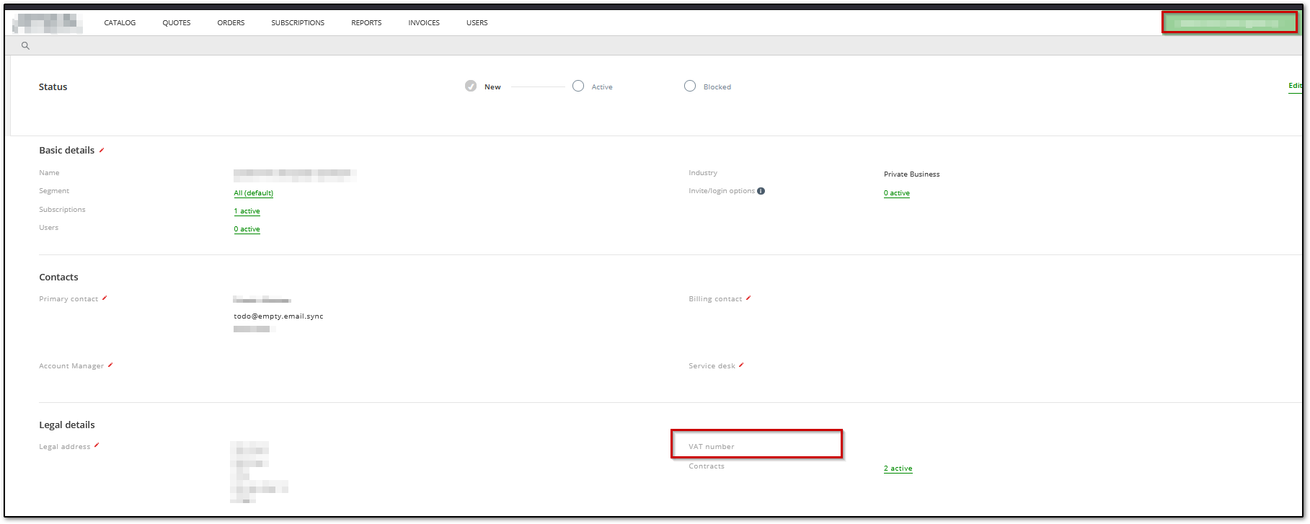Click todo@empty.email.sync email text
The height and width of the screenshot is (524, 1310).
(x=278, y=316)
